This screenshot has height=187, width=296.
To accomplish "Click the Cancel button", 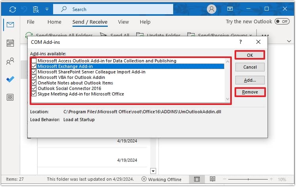I will (250, 67).
